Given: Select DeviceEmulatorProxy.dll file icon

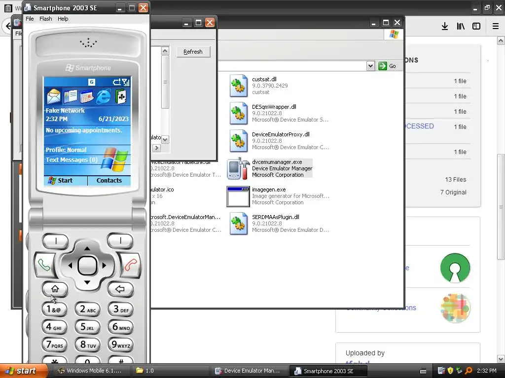Looking at the screenshot, I should (x=238, y=141).
